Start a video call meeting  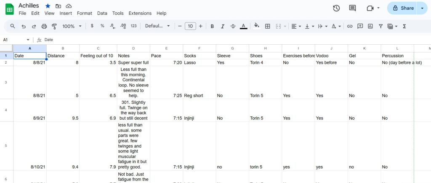tap(370, 8)
